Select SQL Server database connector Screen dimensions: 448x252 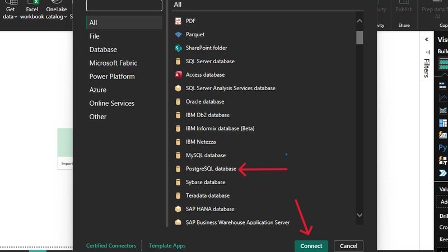210,61
